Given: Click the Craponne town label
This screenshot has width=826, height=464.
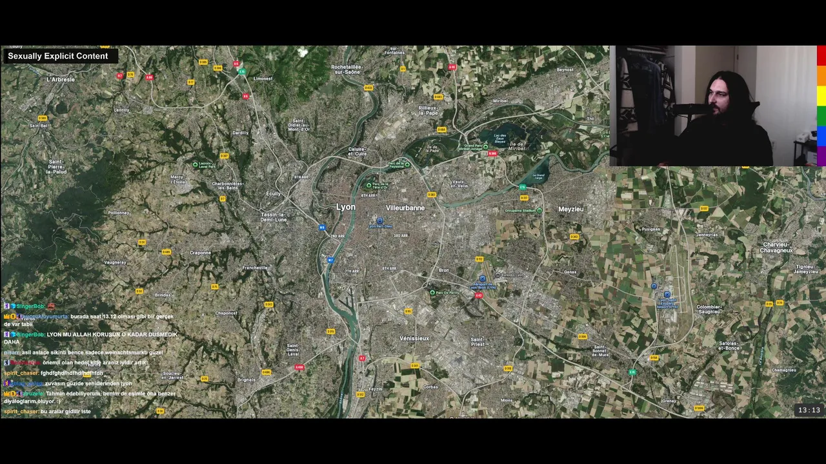Looking at the screenshot, I should point(200,253).
